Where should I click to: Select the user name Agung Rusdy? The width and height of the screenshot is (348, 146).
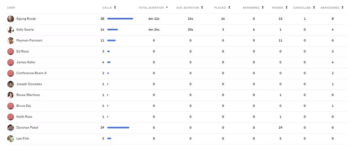pos(26,19)
